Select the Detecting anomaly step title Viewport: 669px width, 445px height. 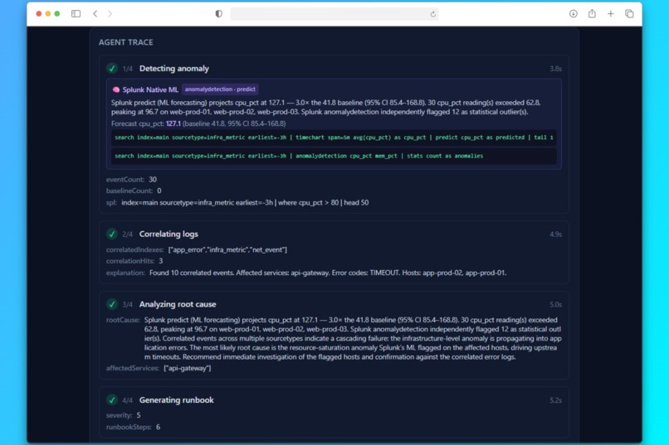[174, 68]
